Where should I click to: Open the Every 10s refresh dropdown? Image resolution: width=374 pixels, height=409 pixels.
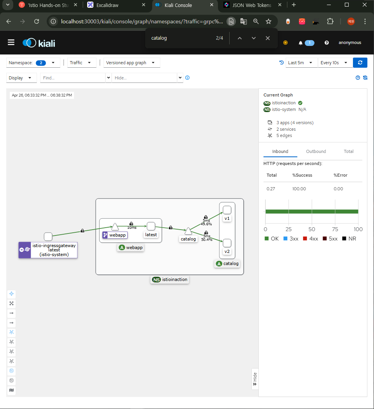tap(335, 63)
